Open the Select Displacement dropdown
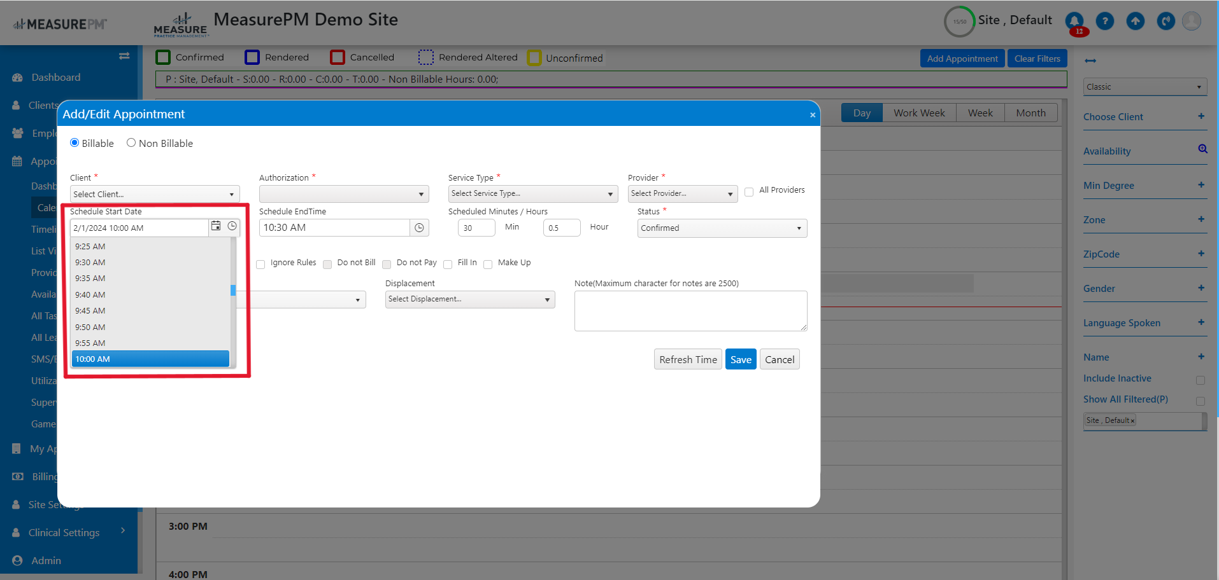This screenshot has width=1219, height=580. pos(470,300)
